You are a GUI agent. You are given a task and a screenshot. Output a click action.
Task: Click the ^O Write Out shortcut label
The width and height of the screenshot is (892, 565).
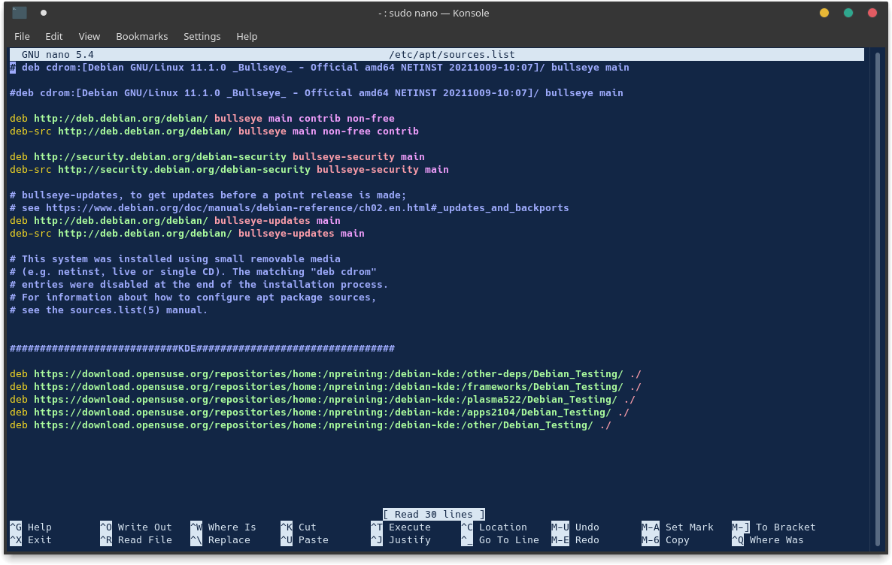pos(136,527)
